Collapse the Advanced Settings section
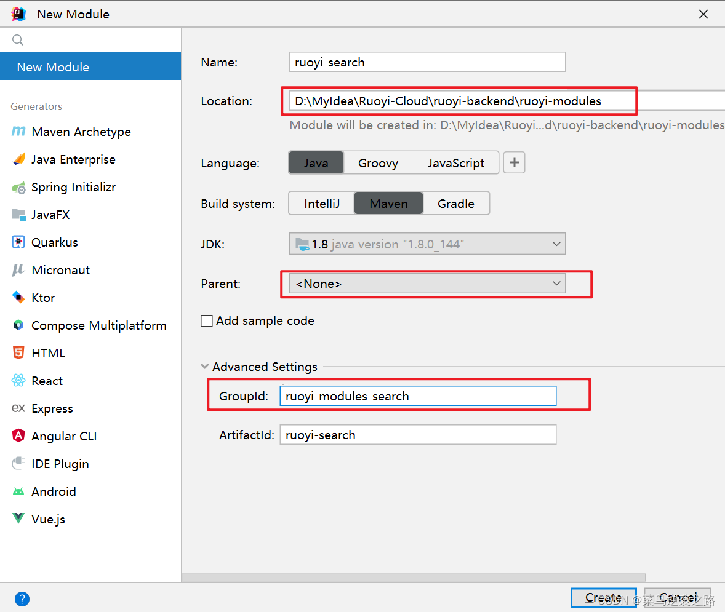725x612 pixels. (x=204, y=367)
